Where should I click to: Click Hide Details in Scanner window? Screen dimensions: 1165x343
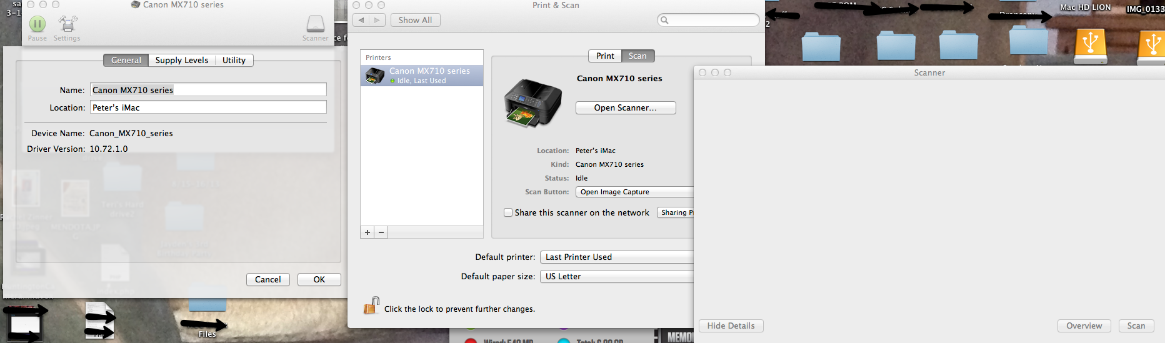tap(731, 326)
